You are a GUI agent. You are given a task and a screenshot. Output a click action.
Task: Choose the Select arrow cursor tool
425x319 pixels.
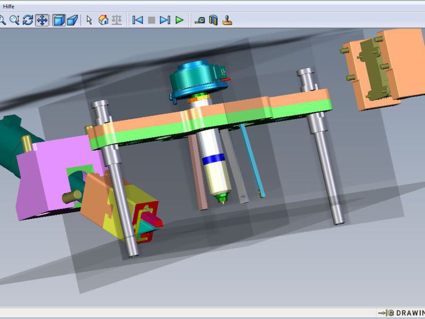pyautogui.click(x=89, y=20)
